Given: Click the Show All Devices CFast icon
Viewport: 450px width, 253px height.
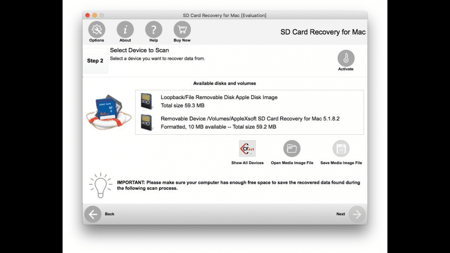Looking at the screenshot, I should click(247, 148).
